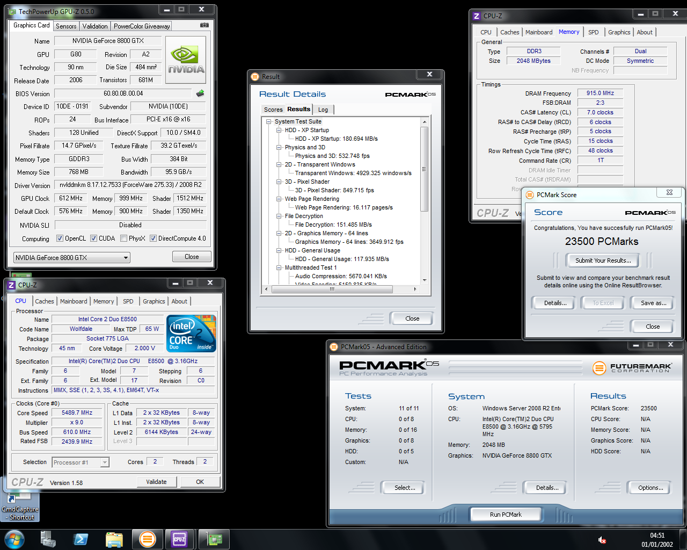Click the GPU-Z graphics card taskbar icon

pyautogui.click(x=214, y=539)
